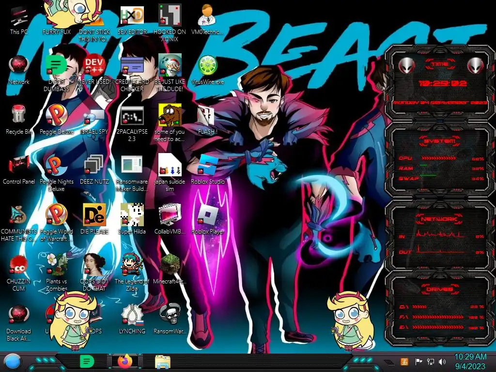The height and width of the screenshot is (372, 496).
Task: Open the RansomWar... skull icon
Action: point(170,320)
